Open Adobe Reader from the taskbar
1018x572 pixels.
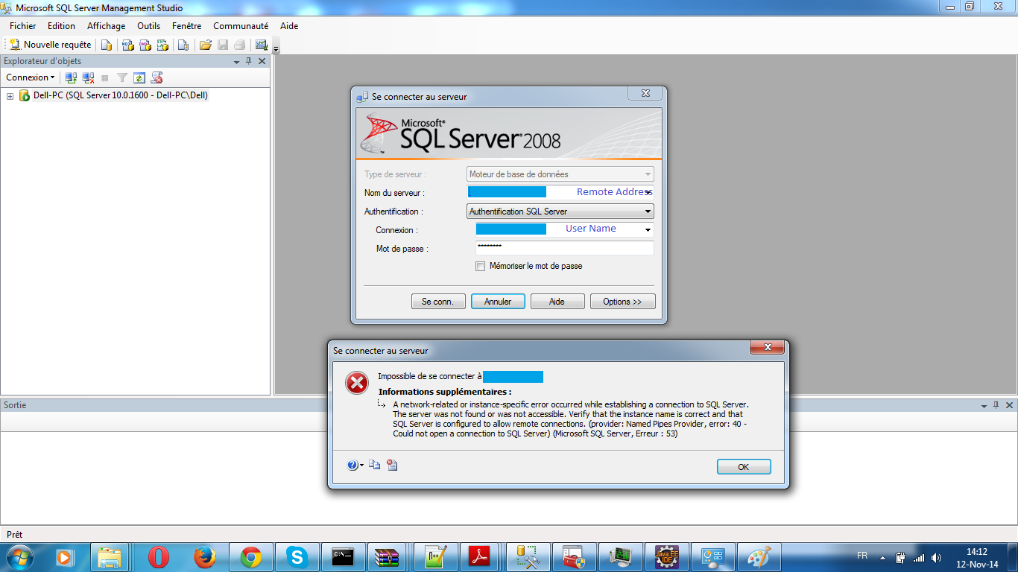tap(478, 557)
